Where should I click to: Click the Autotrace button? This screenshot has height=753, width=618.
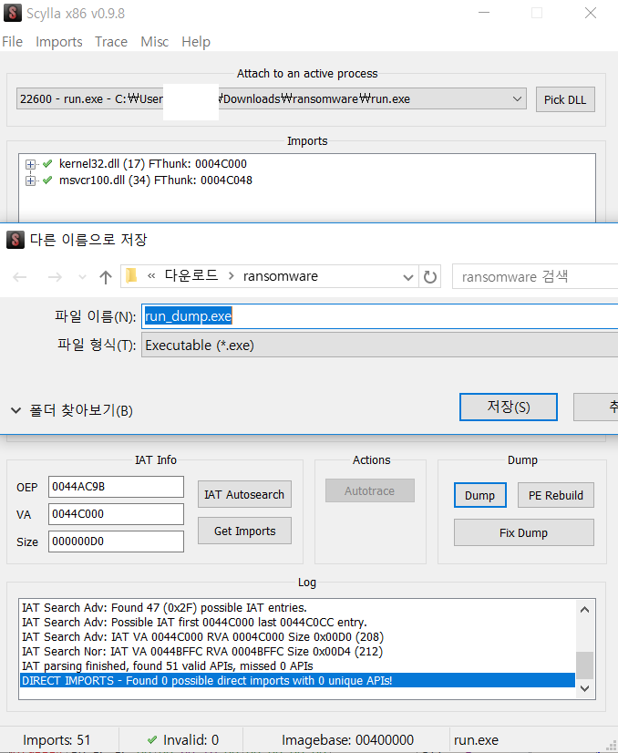click(x=370, y=490)
